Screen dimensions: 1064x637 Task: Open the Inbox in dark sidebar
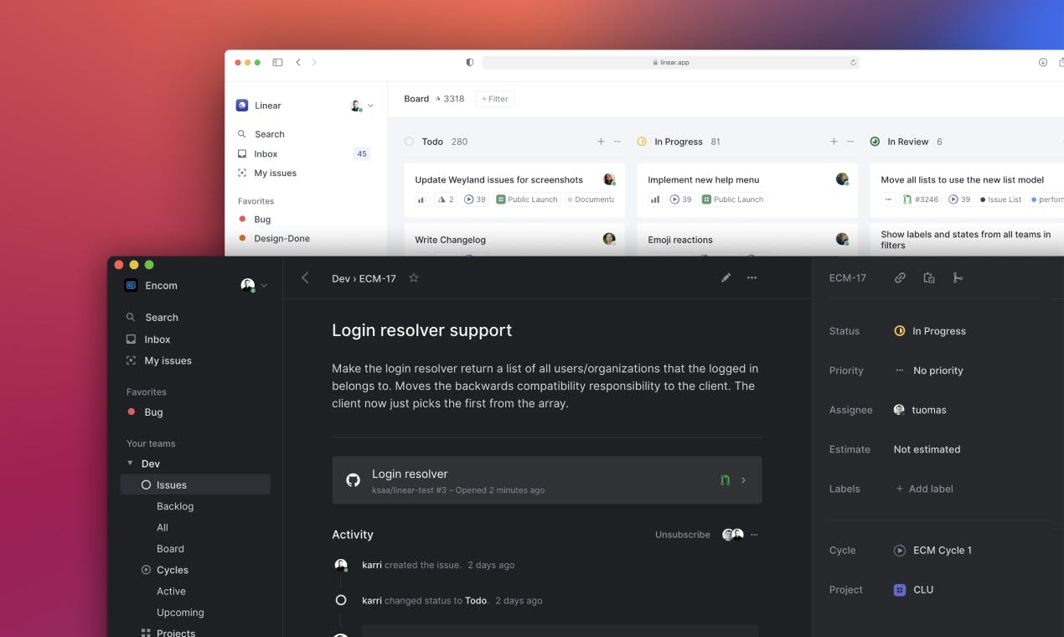pyautogui.click(x=158, y=339)
